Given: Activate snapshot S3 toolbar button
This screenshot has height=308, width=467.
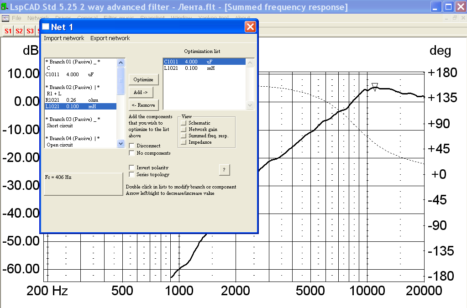Looking at the screenshot, I should 30,31.
